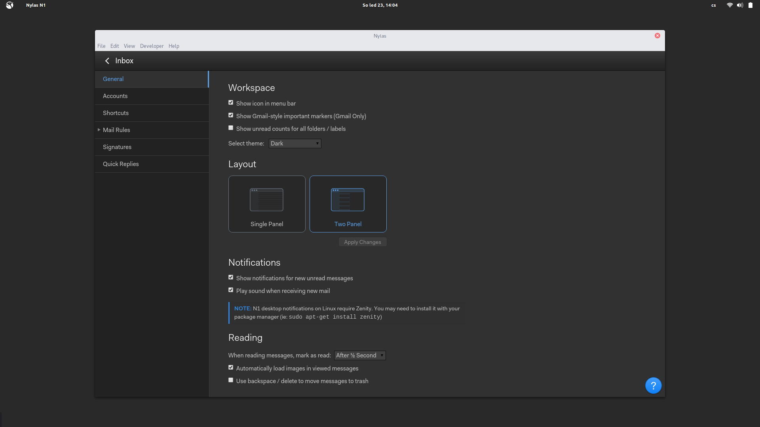Open the Help menu
This screenshot has width=760, height=427.
174,46
